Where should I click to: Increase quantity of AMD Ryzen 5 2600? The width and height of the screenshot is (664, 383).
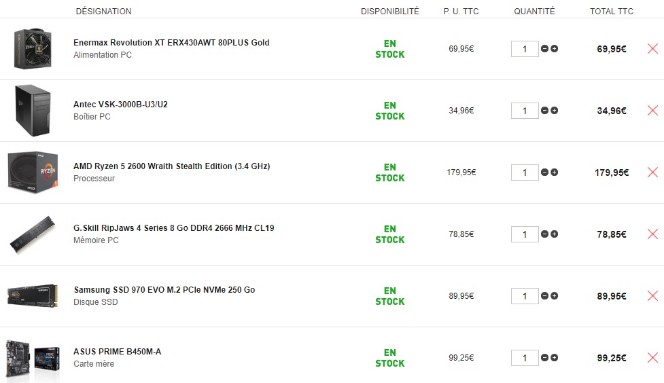[x=555, y=172]
